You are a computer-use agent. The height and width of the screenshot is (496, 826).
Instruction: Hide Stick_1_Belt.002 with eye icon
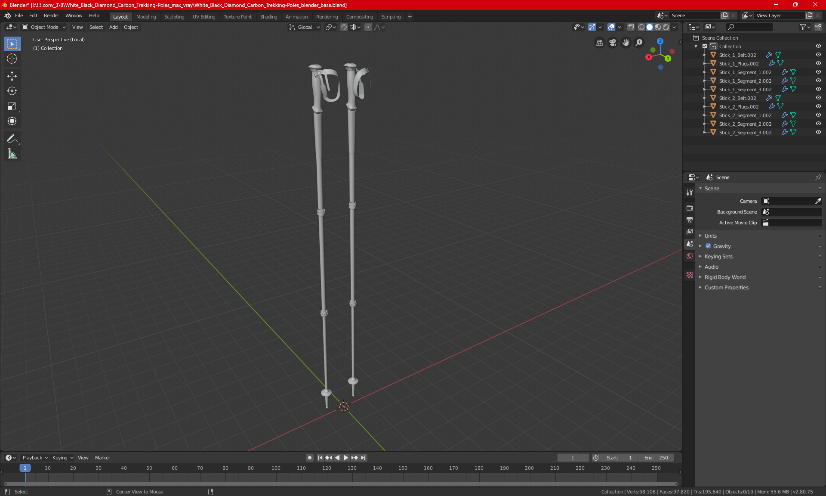[x=818, y=55]
